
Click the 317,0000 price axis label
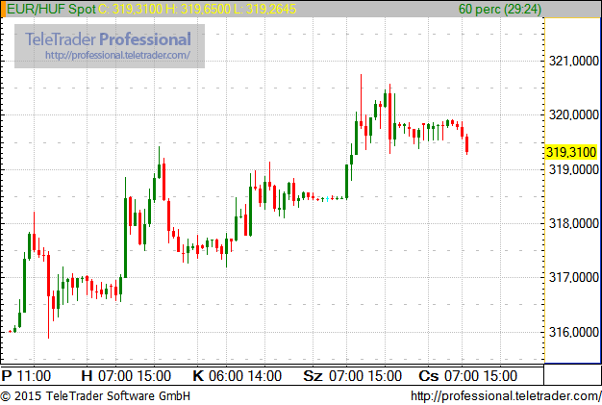pos(573,277)
